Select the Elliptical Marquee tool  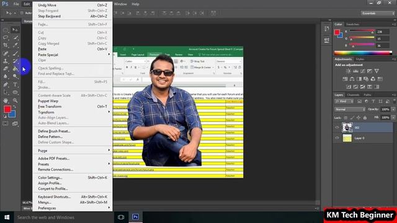[6, 30]
